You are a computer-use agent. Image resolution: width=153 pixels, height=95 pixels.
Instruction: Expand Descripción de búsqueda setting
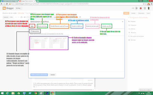[x=136, y=36]
